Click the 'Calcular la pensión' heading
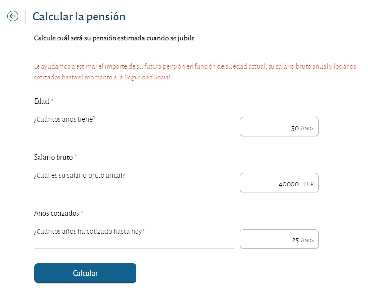Viewport: 368px width, 307px height. pyautogui.click(x=79, y=17)
